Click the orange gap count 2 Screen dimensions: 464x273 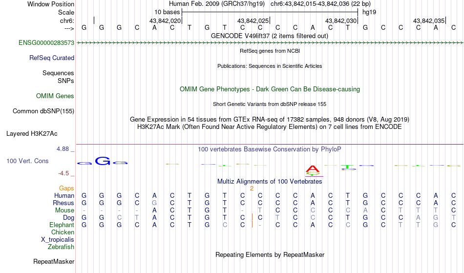coord(252,189)
